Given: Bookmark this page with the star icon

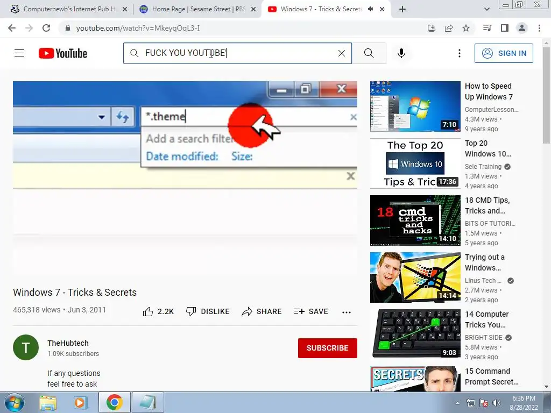Looking at the screenshot, I should [466, 28].
